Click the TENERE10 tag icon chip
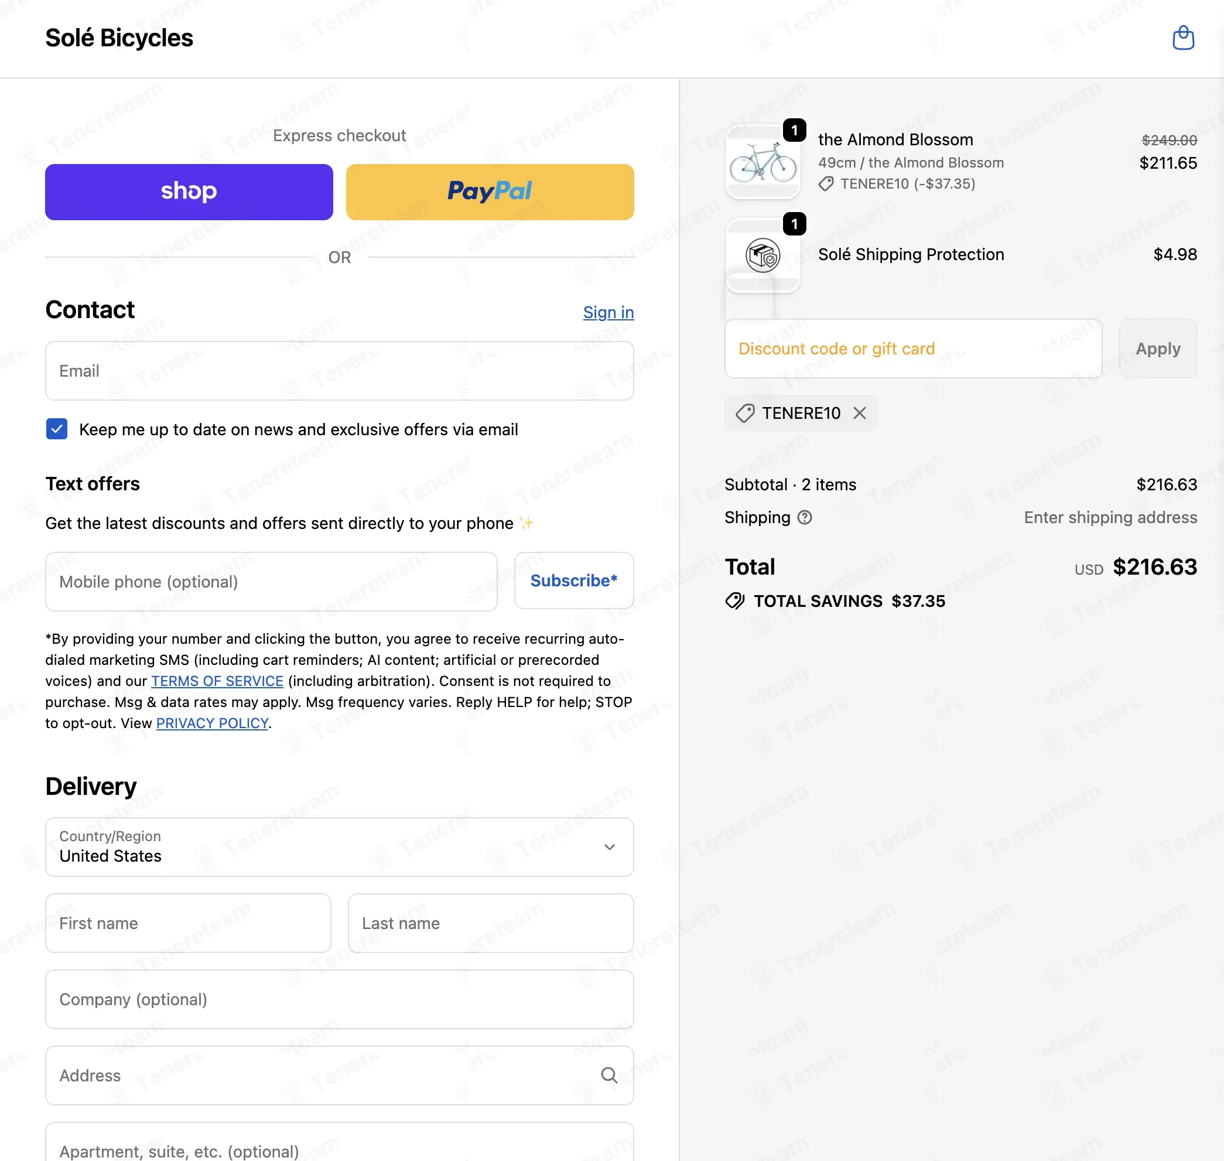The height and width of the screenshot is (1161, 1224). click(744, 413)
